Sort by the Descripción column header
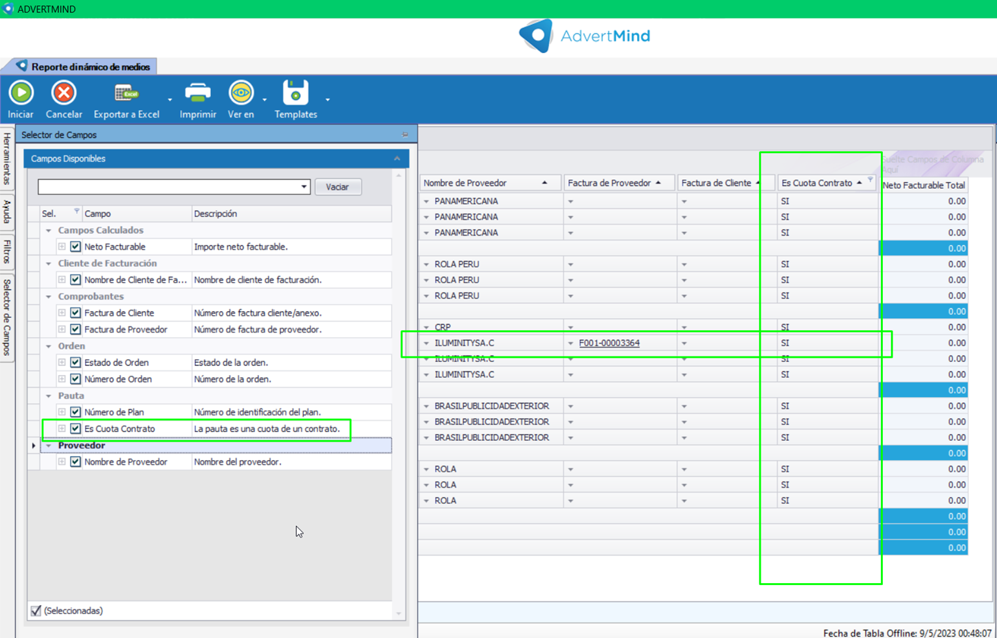 [x=291, y=214]
